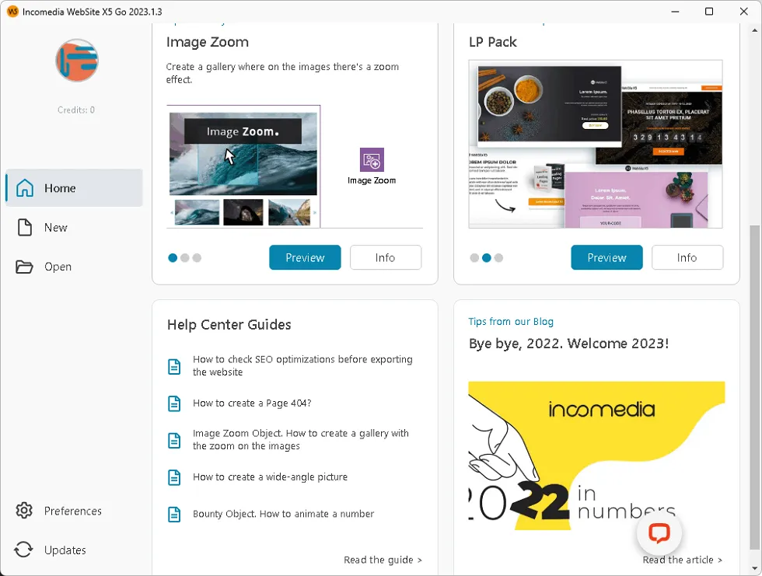The width and height of the screenshot is (762, 576).
Task: Open Preferences with the gear icon
Action: tap(23, 511)
